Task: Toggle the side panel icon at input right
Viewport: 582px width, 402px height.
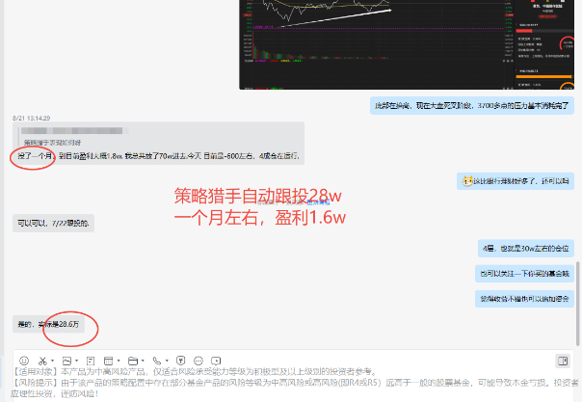Action: pos(563,361)
